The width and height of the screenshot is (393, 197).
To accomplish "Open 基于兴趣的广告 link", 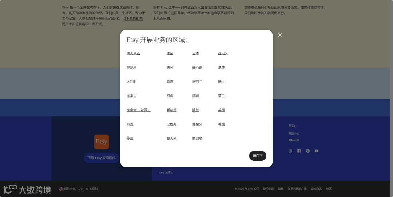I will point(297,189).
